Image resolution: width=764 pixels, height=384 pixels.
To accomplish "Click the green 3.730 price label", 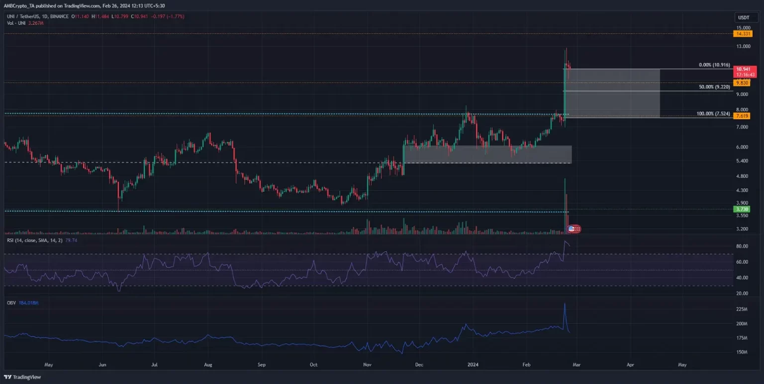I will [x=742, y=209].
